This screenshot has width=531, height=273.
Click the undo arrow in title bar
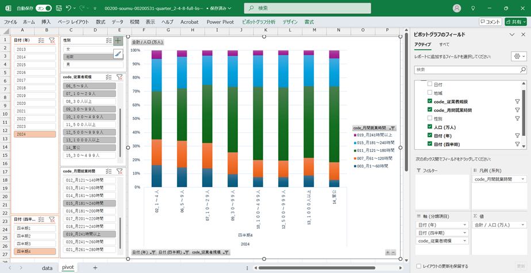(69, 9)
